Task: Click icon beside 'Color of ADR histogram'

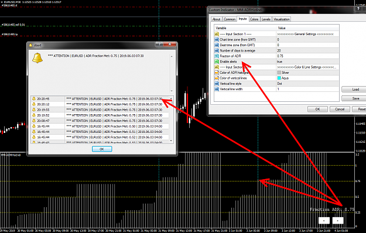Action: click(217, 73)
